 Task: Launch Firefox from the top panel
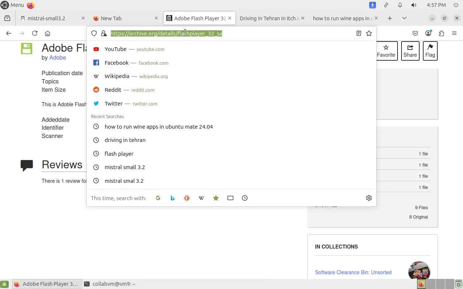(x=31, y=5)
